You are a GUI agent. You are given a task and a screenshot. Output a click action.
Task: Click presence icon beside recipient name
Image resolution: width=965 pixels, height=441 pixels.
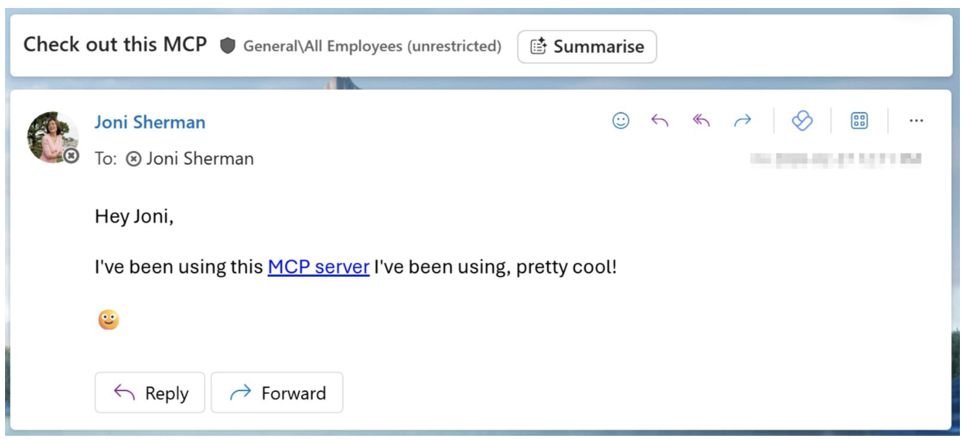point(133,159)
